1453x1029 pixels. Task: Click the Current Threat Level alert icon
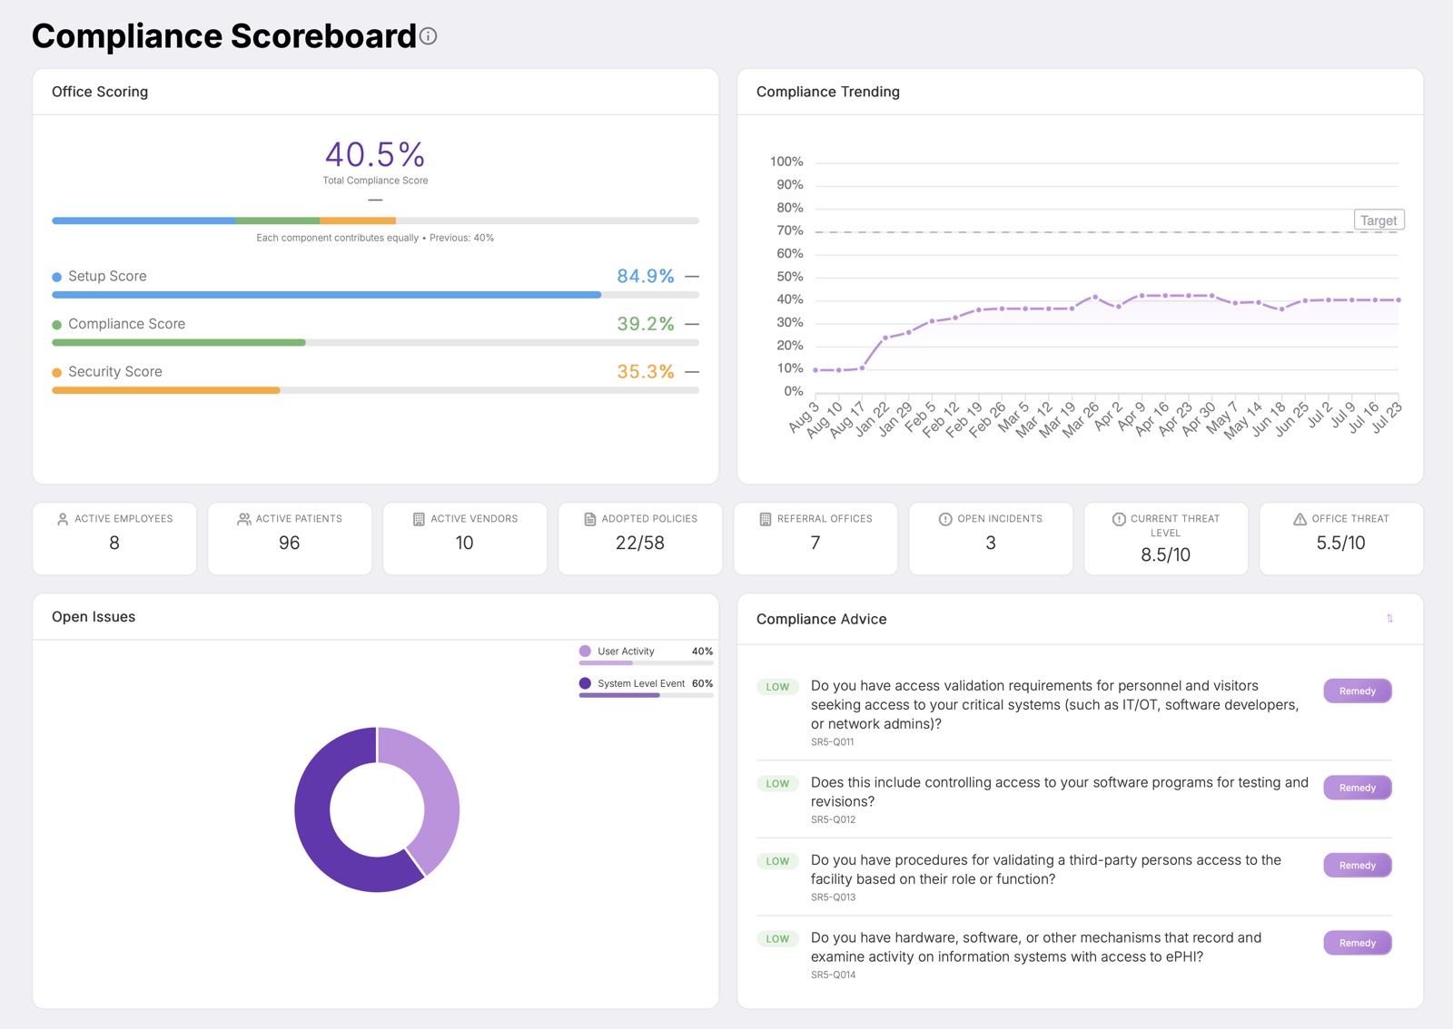pos(1119,519)
